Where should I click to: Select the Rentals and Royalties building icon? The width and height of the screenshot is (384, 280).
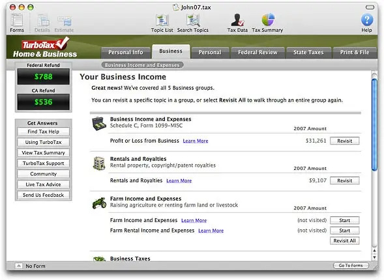[x=99, y=163]
